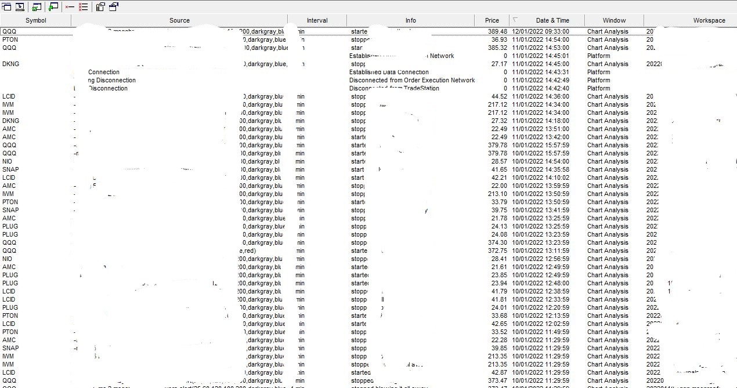737x388 pixels.
Task: Select the price cell 389.48
Action: (497, 31)
